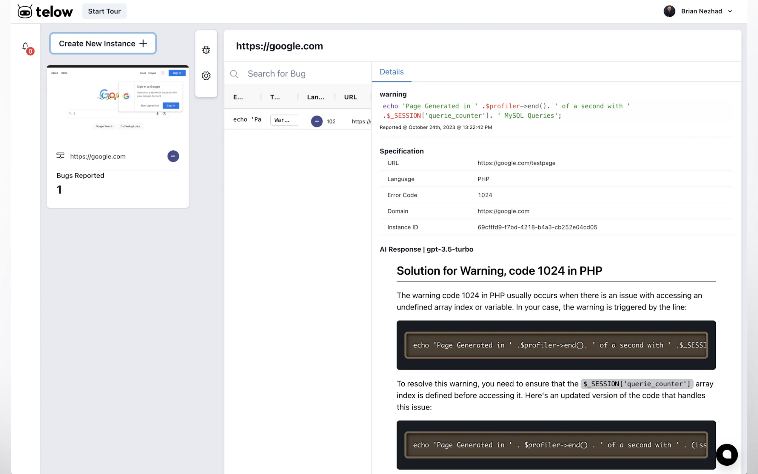Expand the Brian Nezhad user menu chevron
This screenshot has height=474, width=758.
730,11
